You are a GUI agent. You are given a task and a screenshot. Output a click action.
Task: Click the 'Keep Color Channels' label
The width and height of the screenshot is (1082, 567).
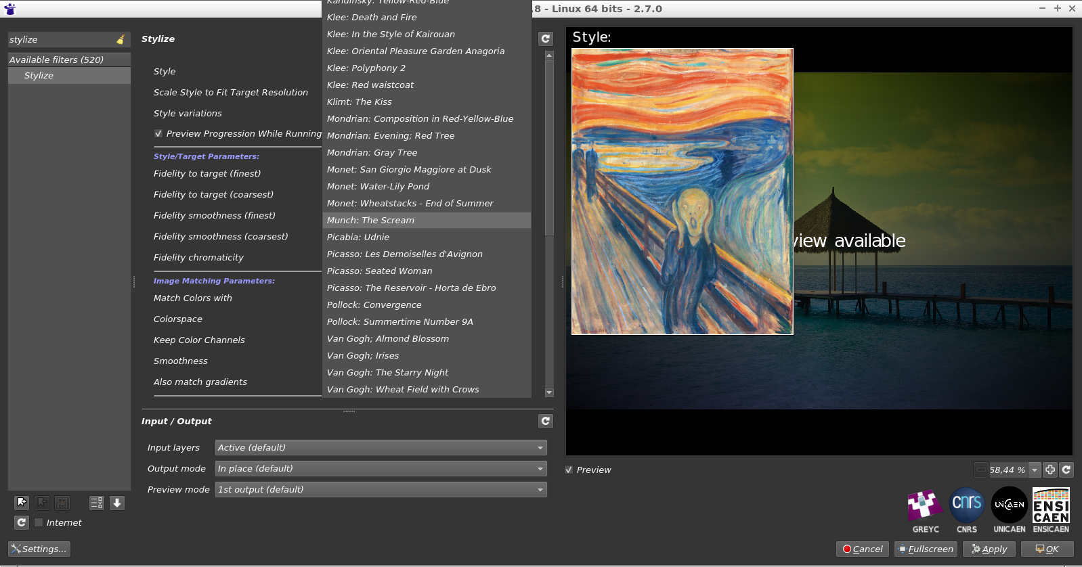point(199,340)
